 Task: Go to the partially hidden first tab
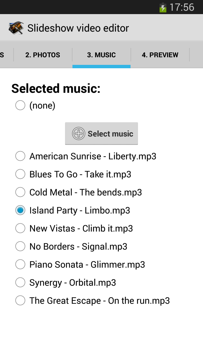click(x=6, y=55)
